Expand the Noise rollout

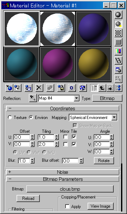(63, 172)
